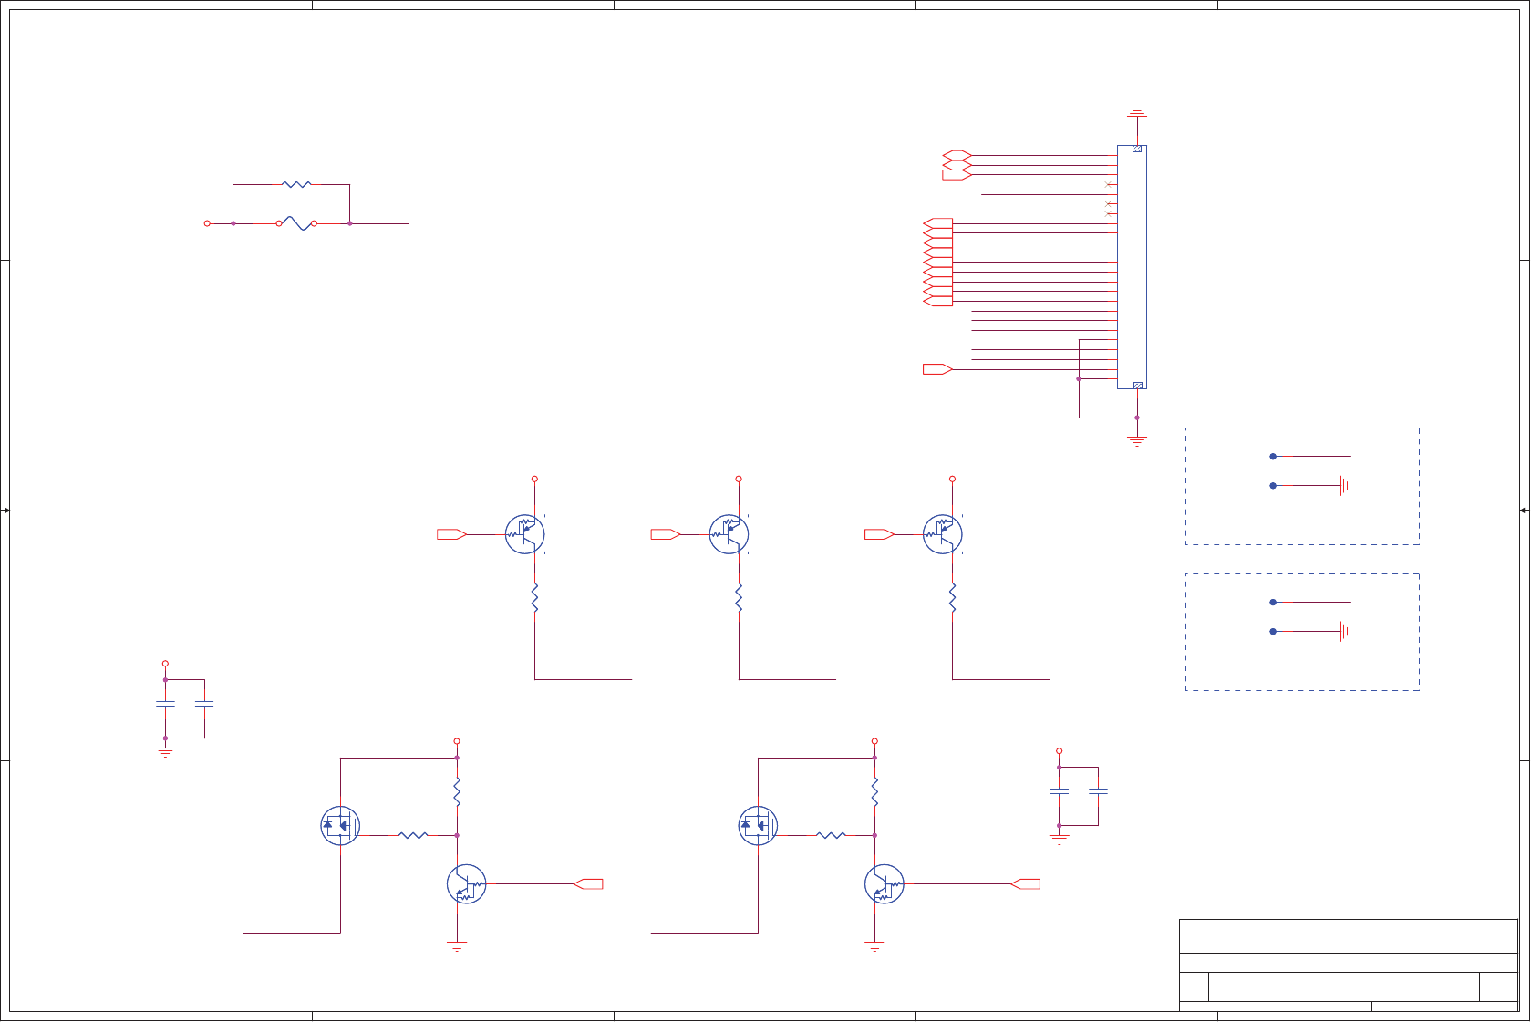Select the horizontal gate resistor beside the right MOSFET
This screenshot has width=1531, height=1022.
[x=831, y=835]
